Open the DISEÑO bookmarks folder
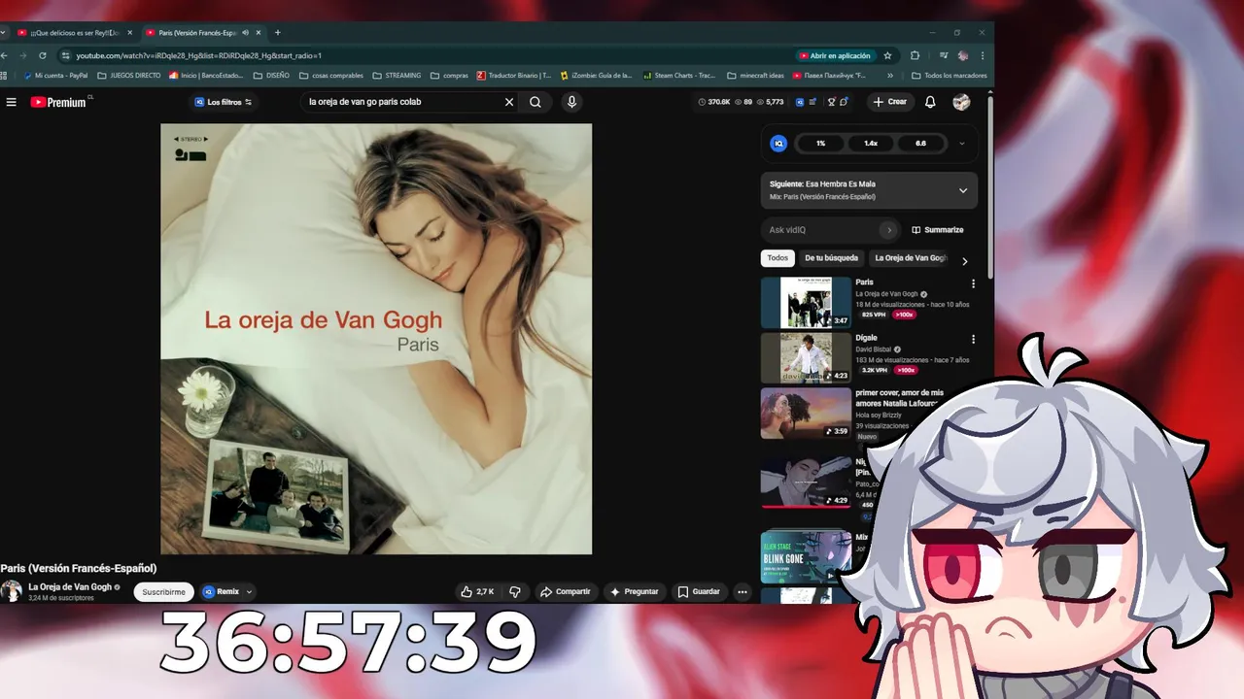1244x699 pixels. click(x=271, y=75)
